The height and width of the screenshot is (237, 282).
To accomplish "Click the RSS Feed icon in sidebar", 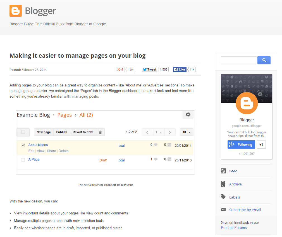I will coord(223,171).
